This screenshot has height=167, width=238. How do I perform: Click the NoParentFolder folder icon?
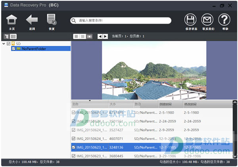point(19,49)
